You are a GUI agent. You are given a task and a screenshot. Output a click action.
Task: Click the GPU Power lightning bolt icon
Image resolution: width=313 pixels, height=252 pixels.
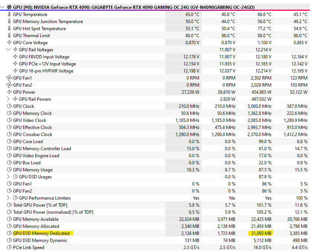(9, 92)
